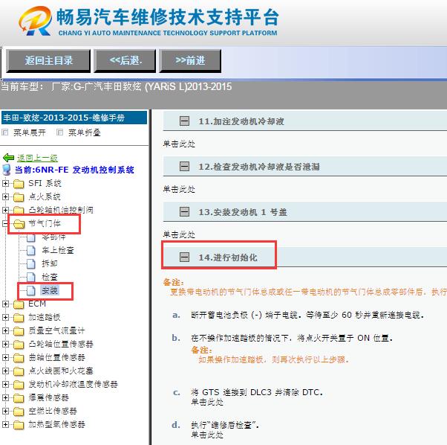
Task: Click 单击此处 under section 11
Action: pos(179,144)
